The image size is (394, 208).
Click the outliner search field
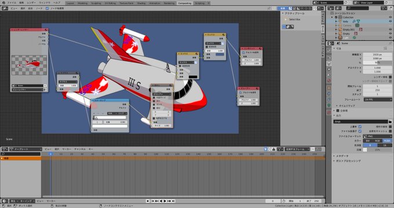pos(357,8)
